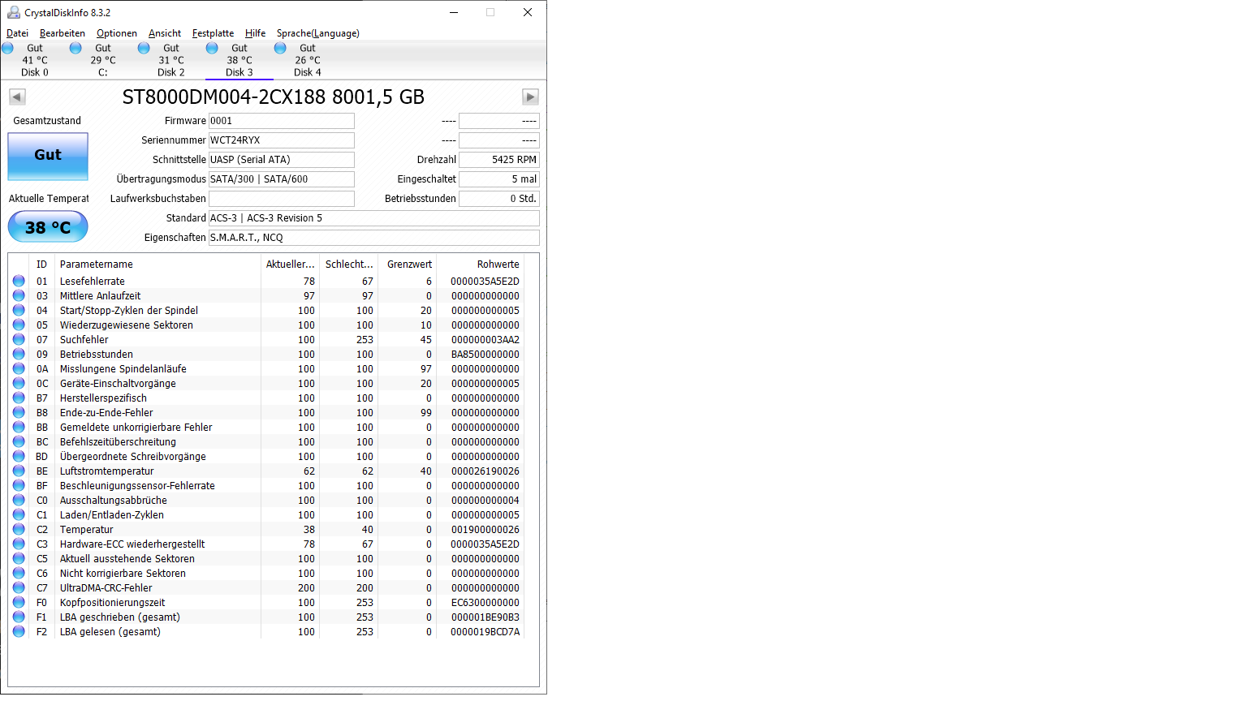Screen dimensions: 1247x701
Task: Click the Standard field ACS-3 Revision 5
Action: [x=374, y=218]
